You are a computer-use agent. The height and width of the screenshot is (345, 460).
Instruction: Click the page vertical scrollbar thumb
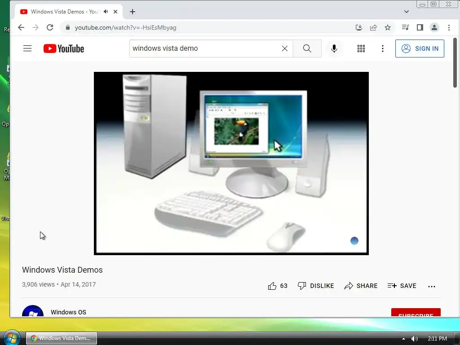[x=455, y=62]
